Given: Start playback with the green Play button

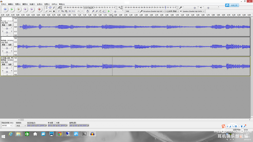Looking at the screenshot, I should (x=12, y=9).
